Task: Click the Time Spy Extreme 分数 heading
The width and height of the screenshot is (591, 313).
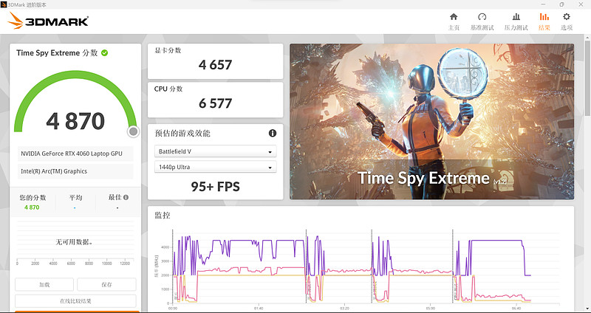Action: [57, 52]
